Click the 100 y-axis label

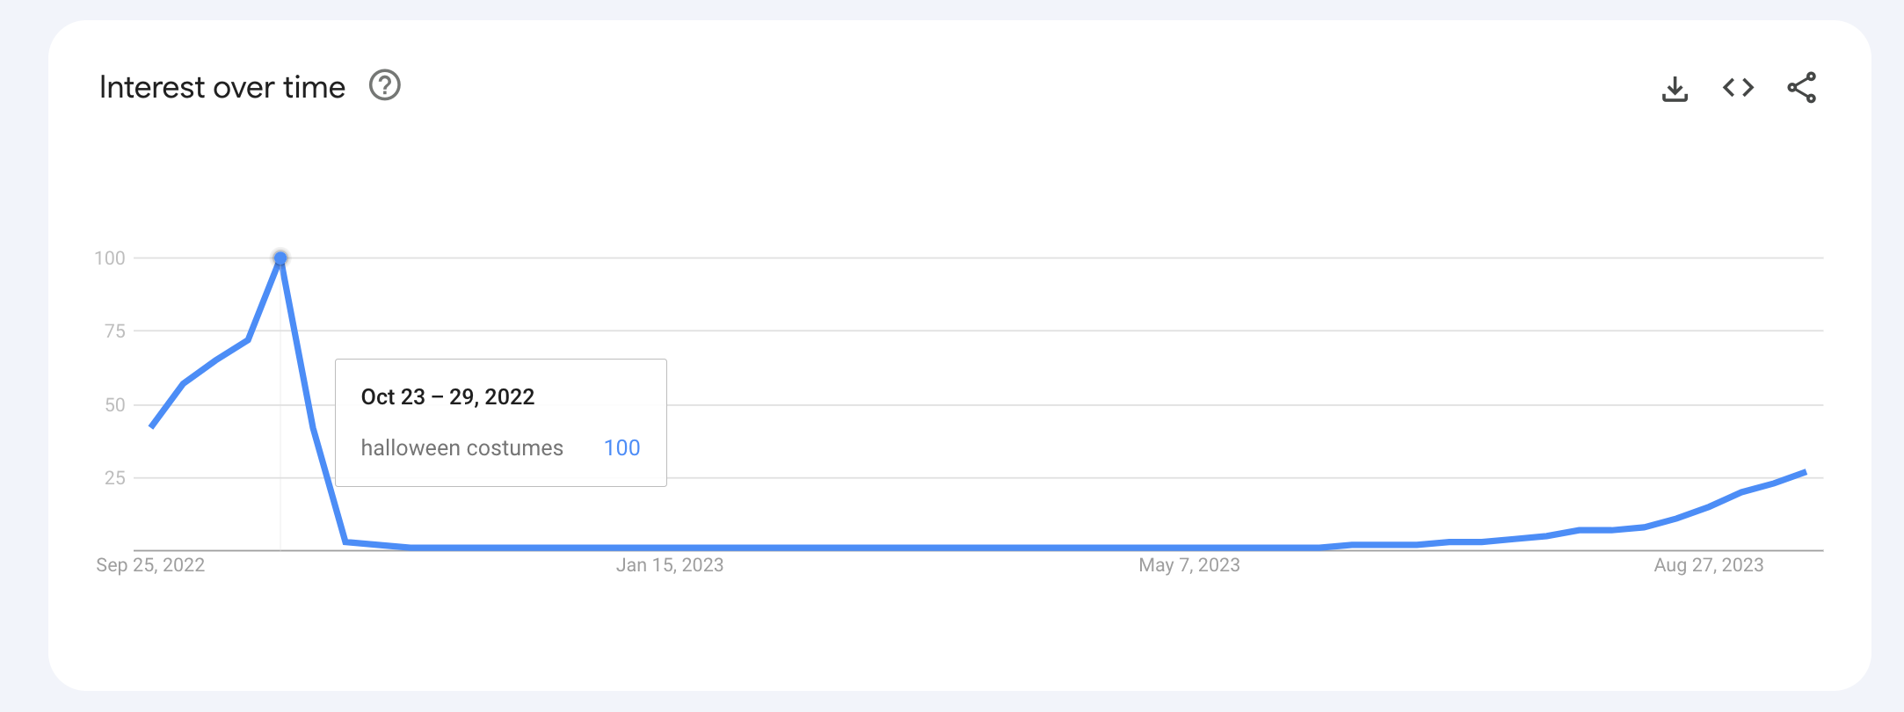click(x=110, y=258)
